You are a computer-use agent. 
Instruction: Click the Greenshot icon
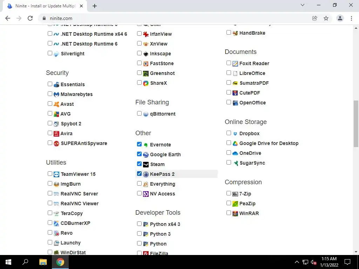(x=145, y=74)
